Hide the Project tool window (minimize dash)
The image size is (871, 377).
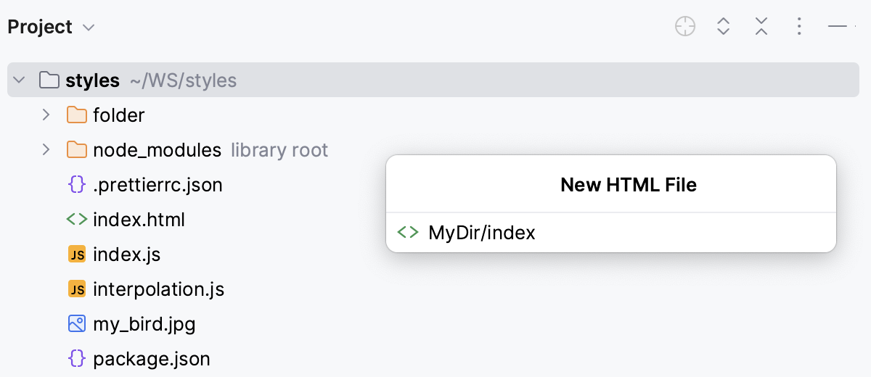[x=838, y=27]
